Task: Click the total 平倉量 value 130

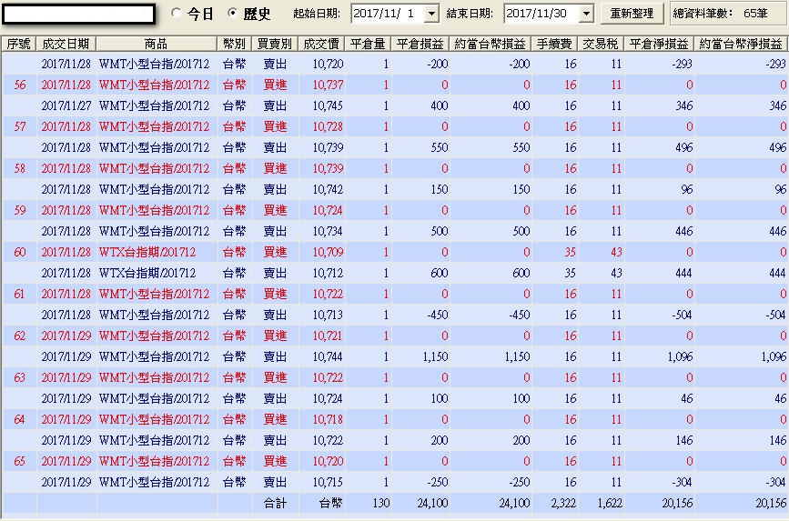Action: (381, 503)
